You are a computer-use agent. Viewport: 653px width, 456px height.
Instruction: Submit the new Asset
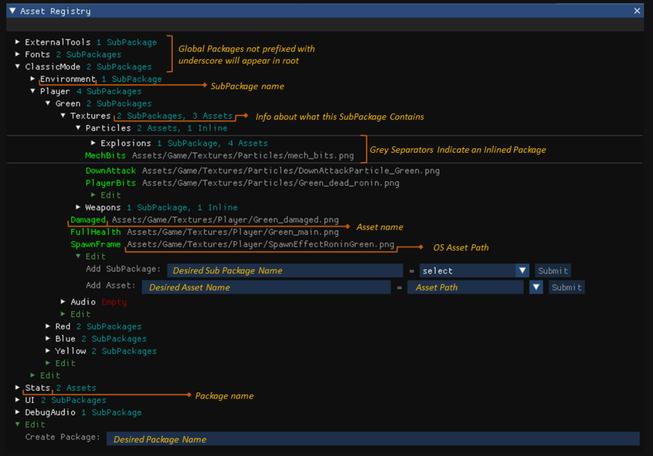click(567, 287)
